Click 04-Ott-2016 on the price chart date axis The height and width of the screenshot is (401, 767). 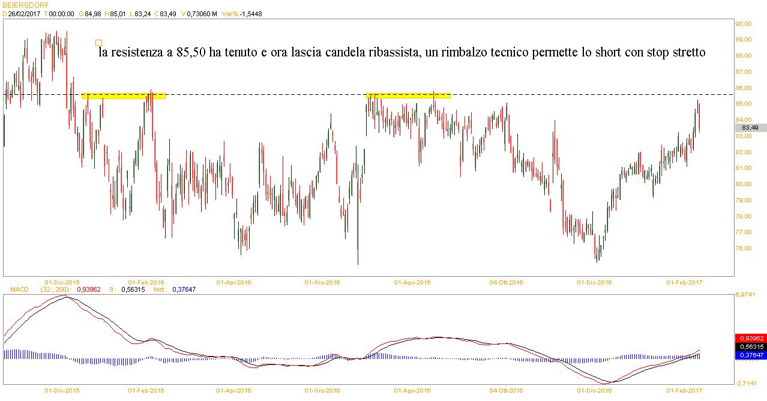[506, 282]
